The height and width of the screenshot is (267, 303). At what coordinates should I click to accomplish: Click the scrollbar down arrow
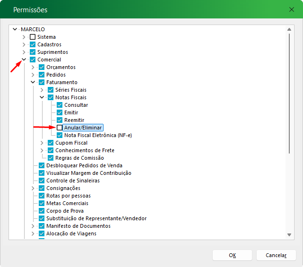pos(289,235)
